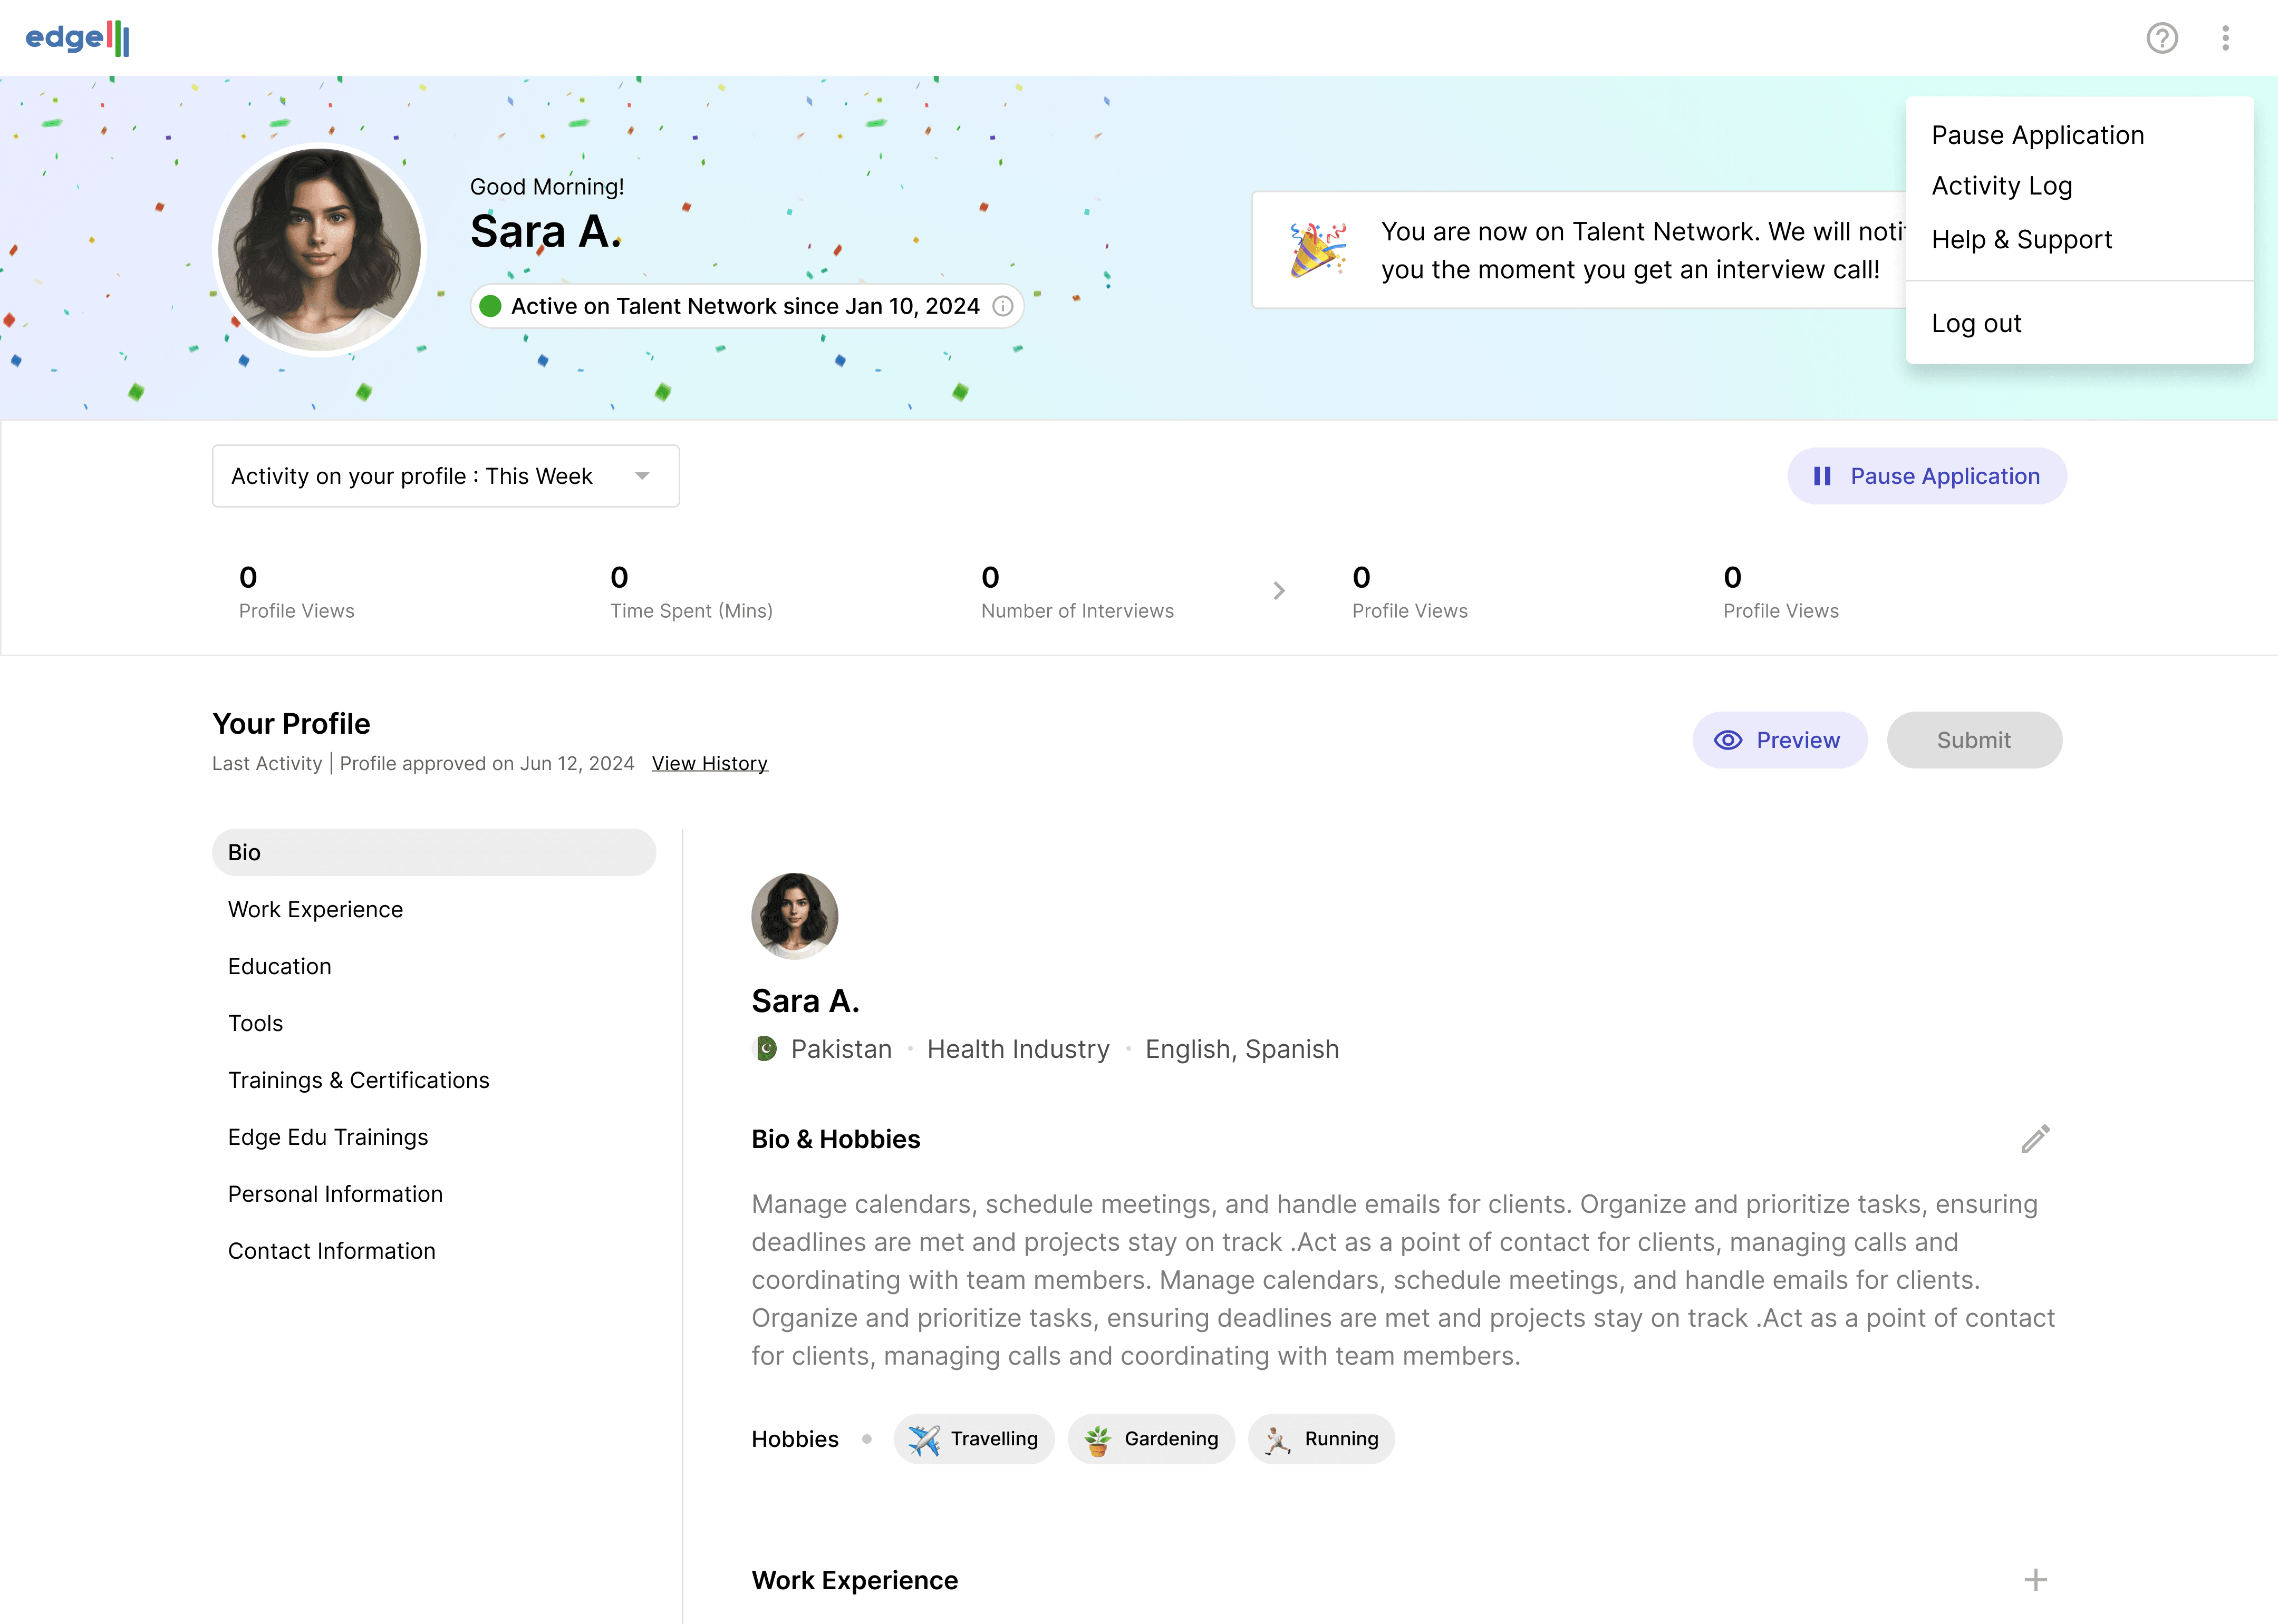Click the edge logo in header
2278x1624 pixels.
(77, 38)
